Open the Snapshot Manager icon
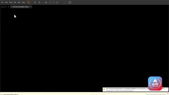 click(46, 2)
